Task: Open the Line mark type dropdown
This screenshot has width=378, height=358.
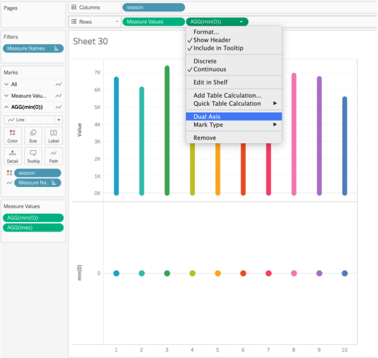Action: [x=33, y=120]
